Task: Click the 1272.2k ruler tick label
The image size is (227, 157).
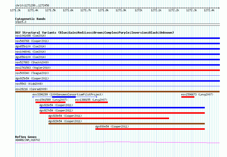Action: (174, 10)
